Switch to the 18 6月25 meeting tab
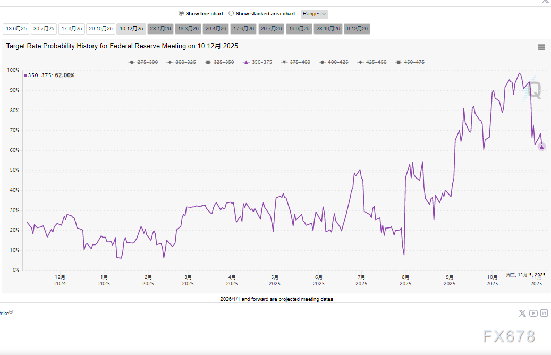Image resolution: width=551 pixels, height=355 pixels. coord(16,29)
